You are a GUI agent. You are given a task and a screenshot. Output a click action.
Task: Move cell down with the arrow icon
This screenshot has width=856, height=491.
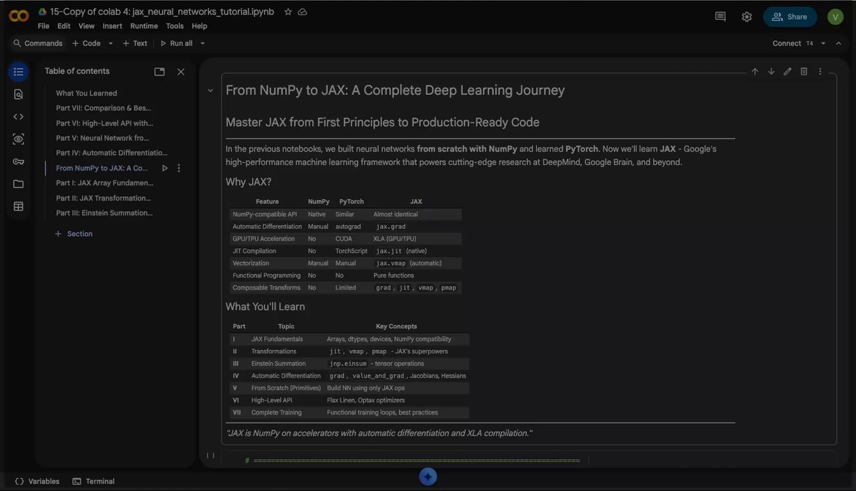pos(771,72)
